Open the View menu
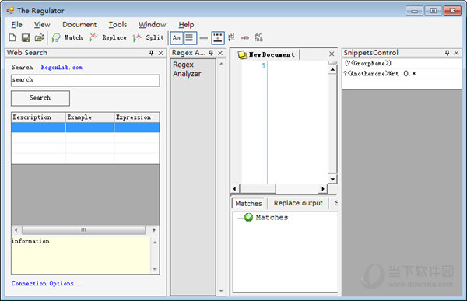This screenshot has width=467, height=301. pos(42,25)
